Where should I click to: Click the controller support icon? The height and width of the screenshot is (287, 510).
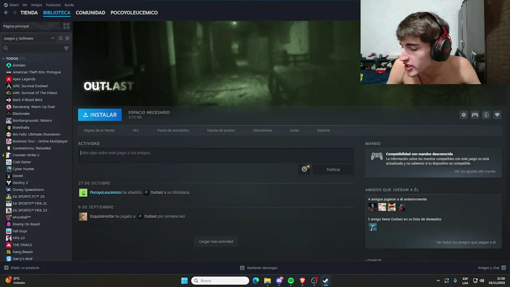point(475,115)
